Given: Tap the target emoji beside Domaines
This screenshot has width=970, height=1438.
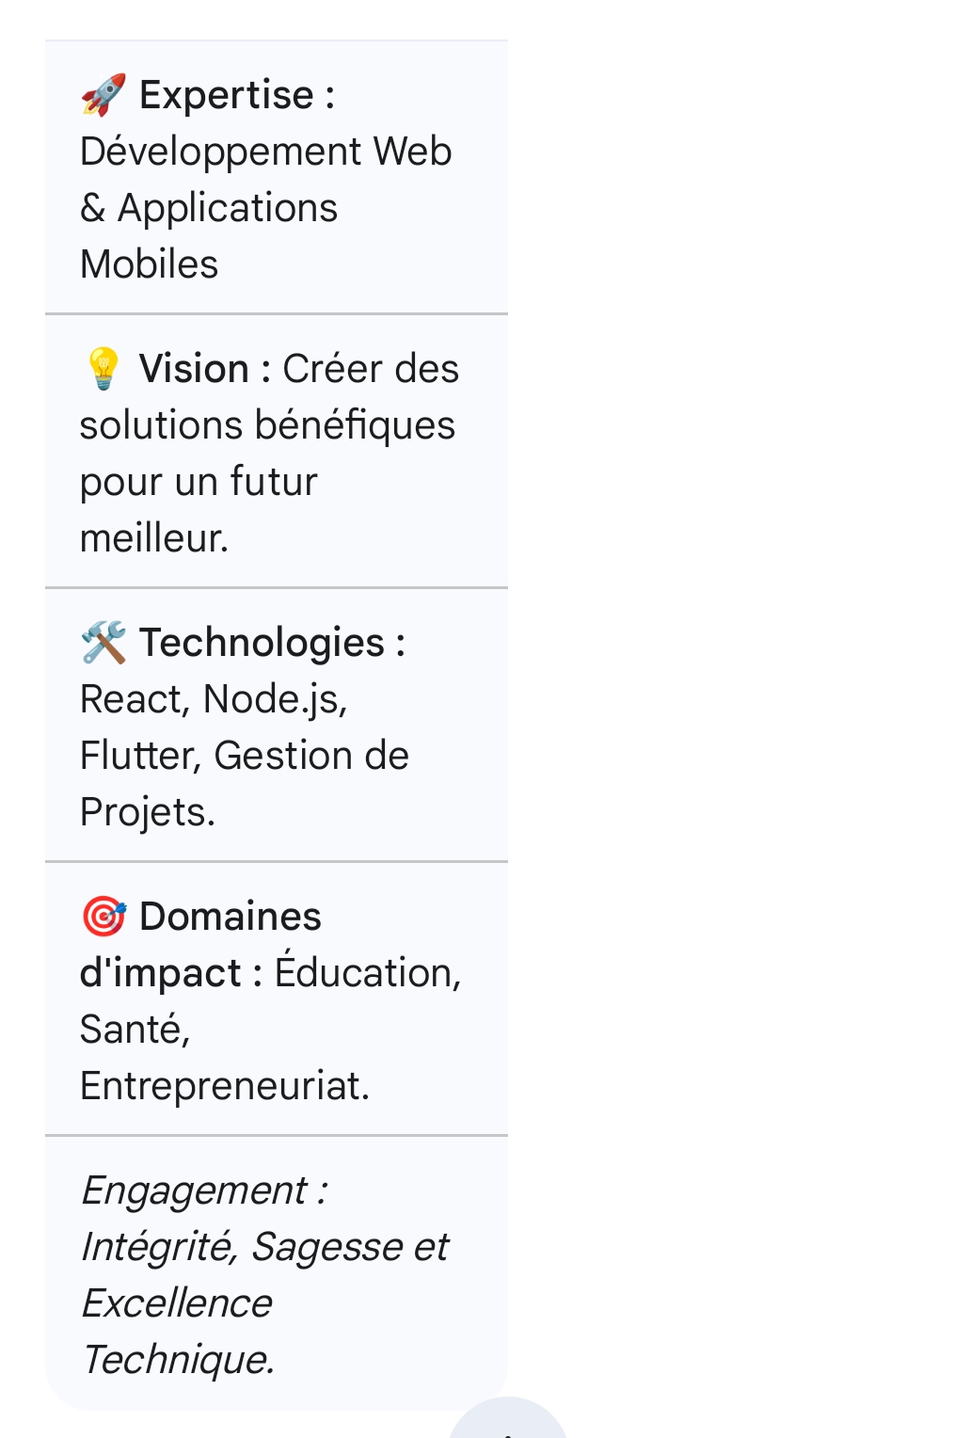Looking at the screenshot, I should coord(103,917).
